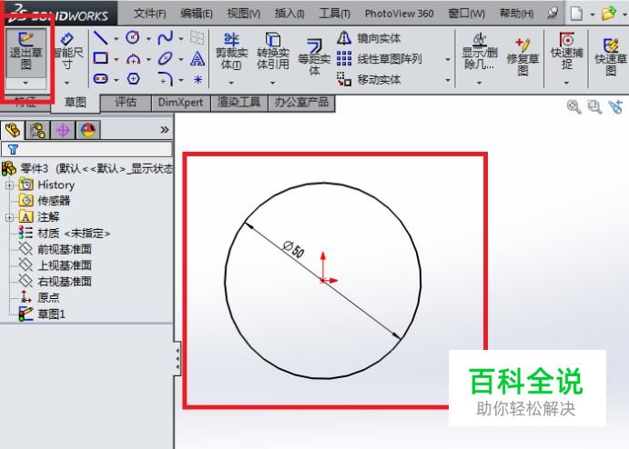Open the 窗口(W) menu
This screenshot has width=629, height=449.
coord(466,14)
